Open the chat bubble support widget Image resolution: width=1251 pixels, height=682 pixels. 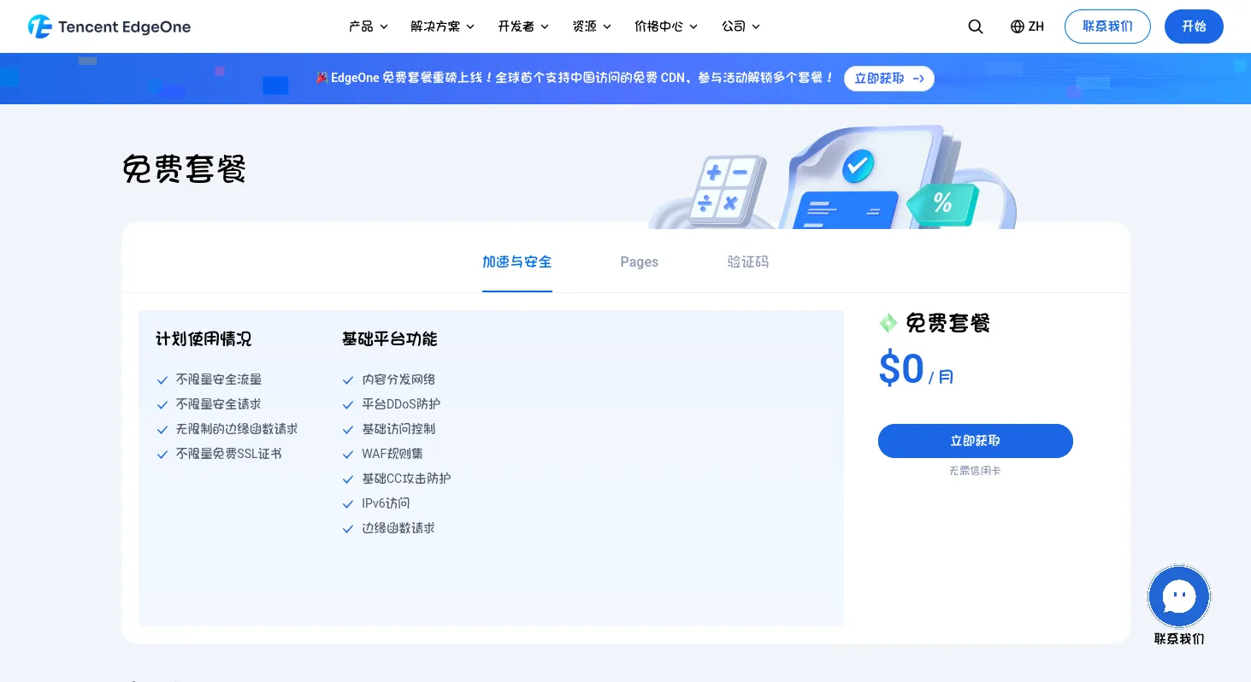pyautogui.click(x=1179, y=597)
